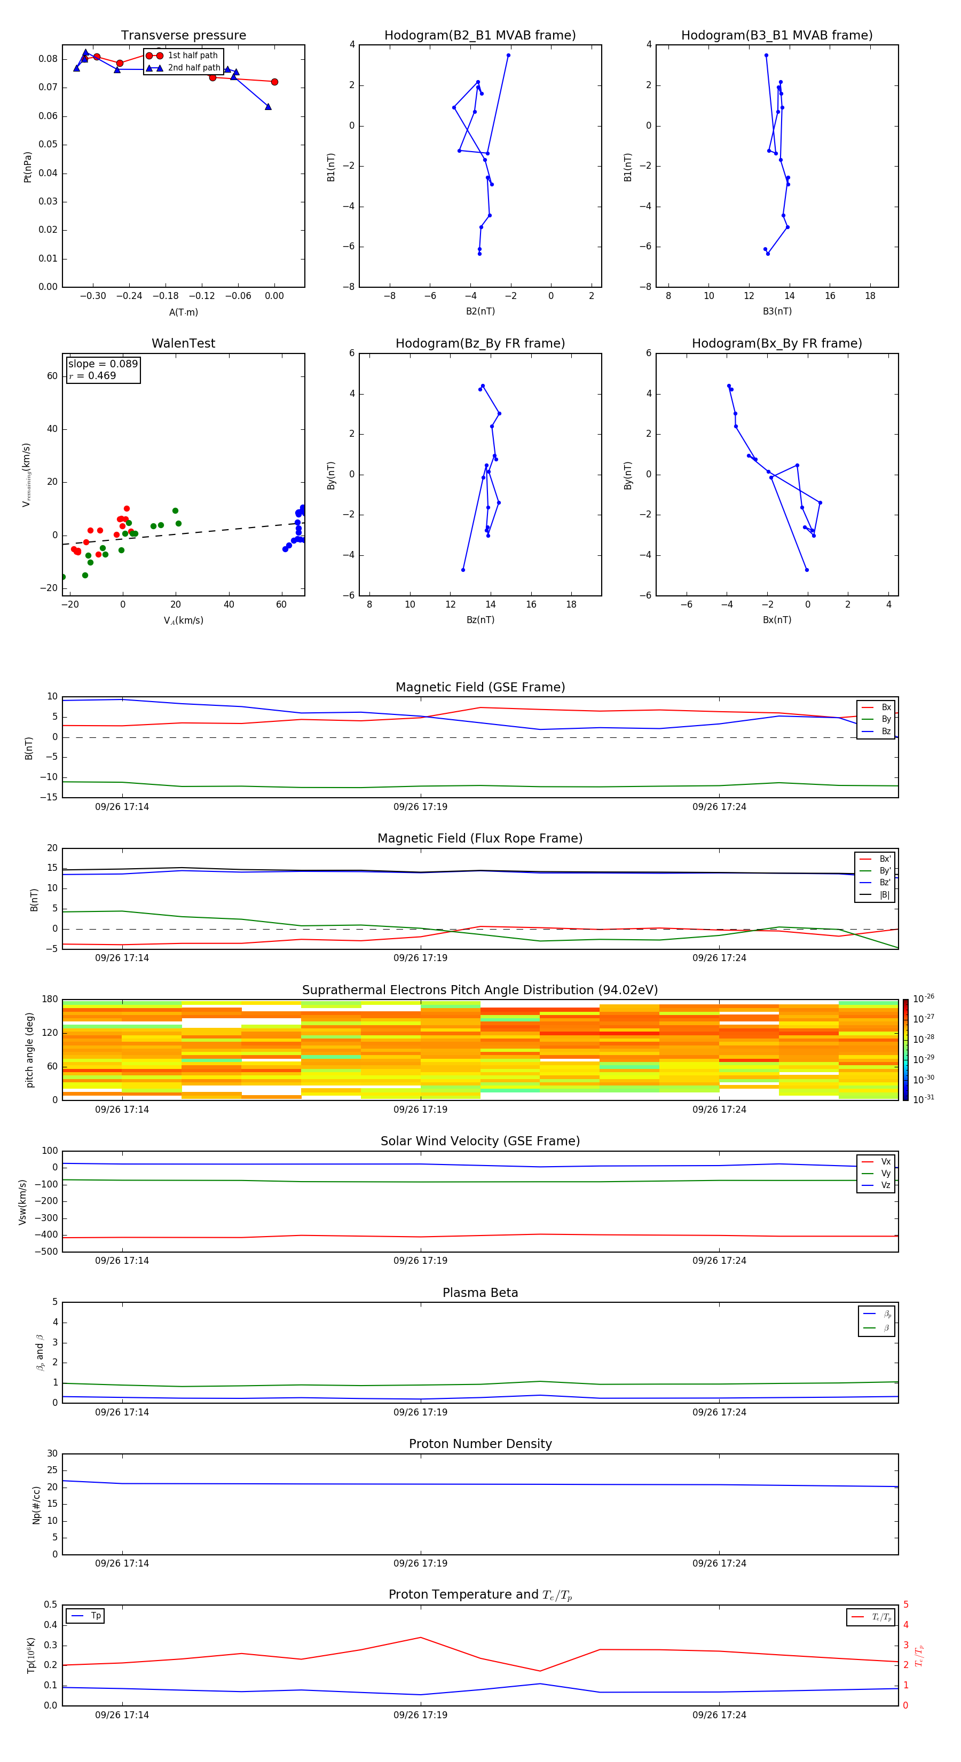Click the red "Te/Tp" legend entry
961x1762 pixels.
coord(872,1617)
